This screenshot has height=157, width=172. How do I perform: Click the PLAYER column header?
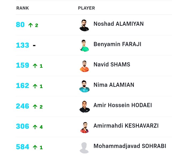(x=86, y=8)
